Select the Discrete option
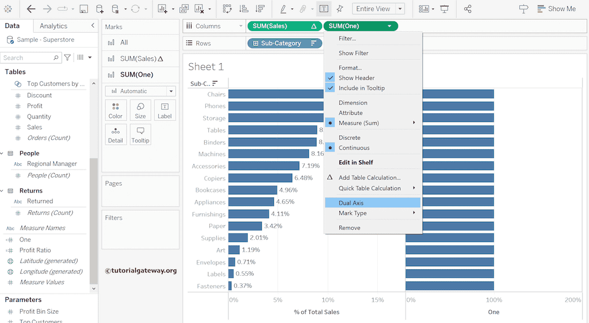The width and height of the screenshot is (589, 323). pyautogui.click(x=349, y=137)
